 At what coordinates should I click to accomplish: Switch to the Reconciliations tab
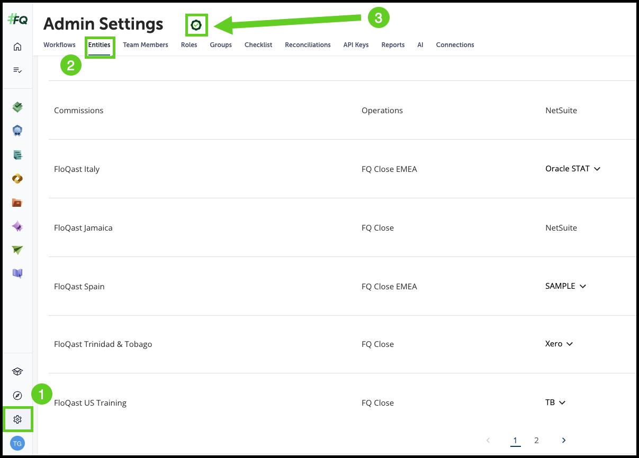click(308, 45)
